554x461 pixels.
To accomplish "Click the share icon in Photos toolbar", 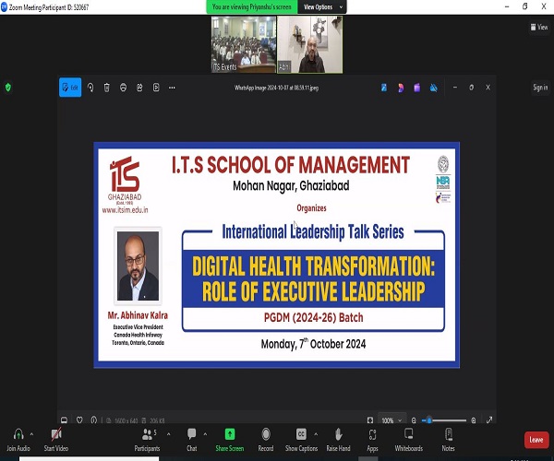I will 139,88.
